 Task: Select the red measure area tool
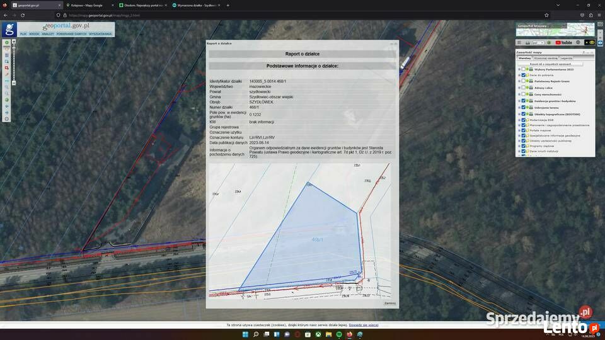tap(6, 68)
